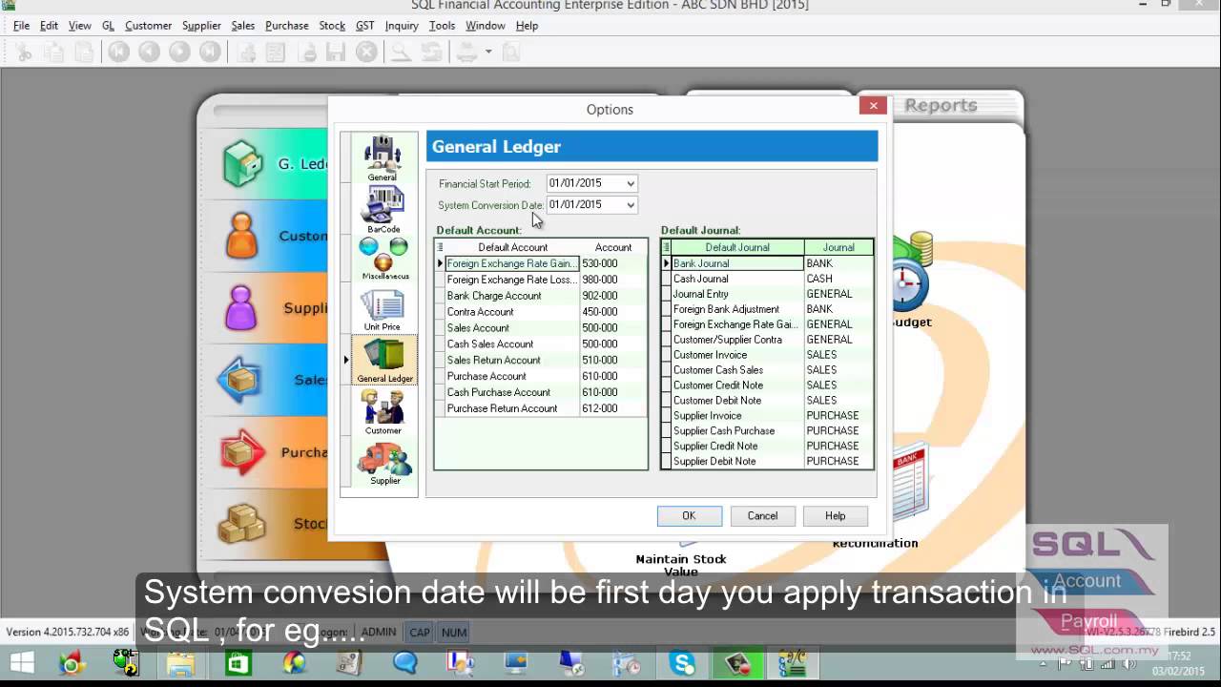
Task: Open Windows Start button
Action: pos(22,662)
